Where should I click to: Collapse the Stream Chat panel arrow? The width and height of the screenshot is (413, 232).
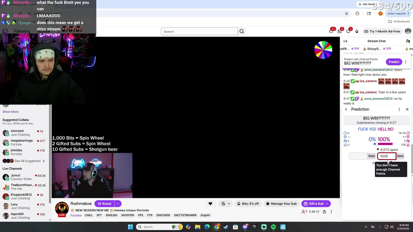(346, 41)
